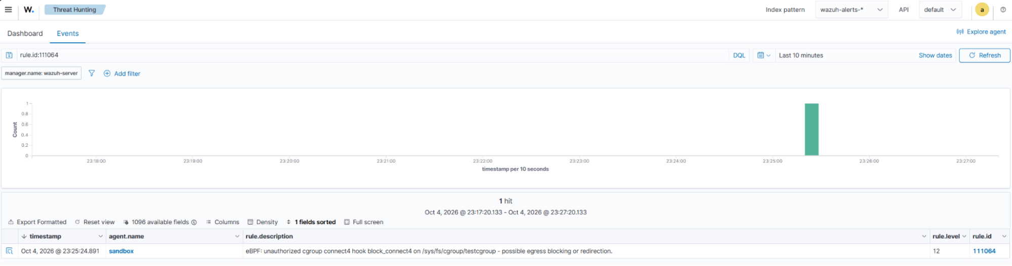Focus the rule.id:111064 query input
This screenshot has height=266, width=1012.
(372, 55)
